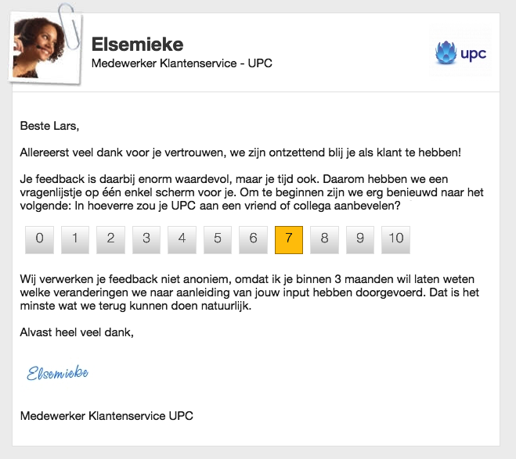516x459 pixels.
Task: Select rating score 6
Action: (x=253, y=239)
